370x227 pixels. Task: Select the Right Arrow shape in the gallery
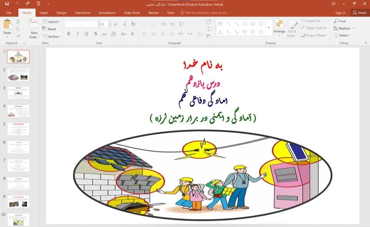tap(245, 31)
